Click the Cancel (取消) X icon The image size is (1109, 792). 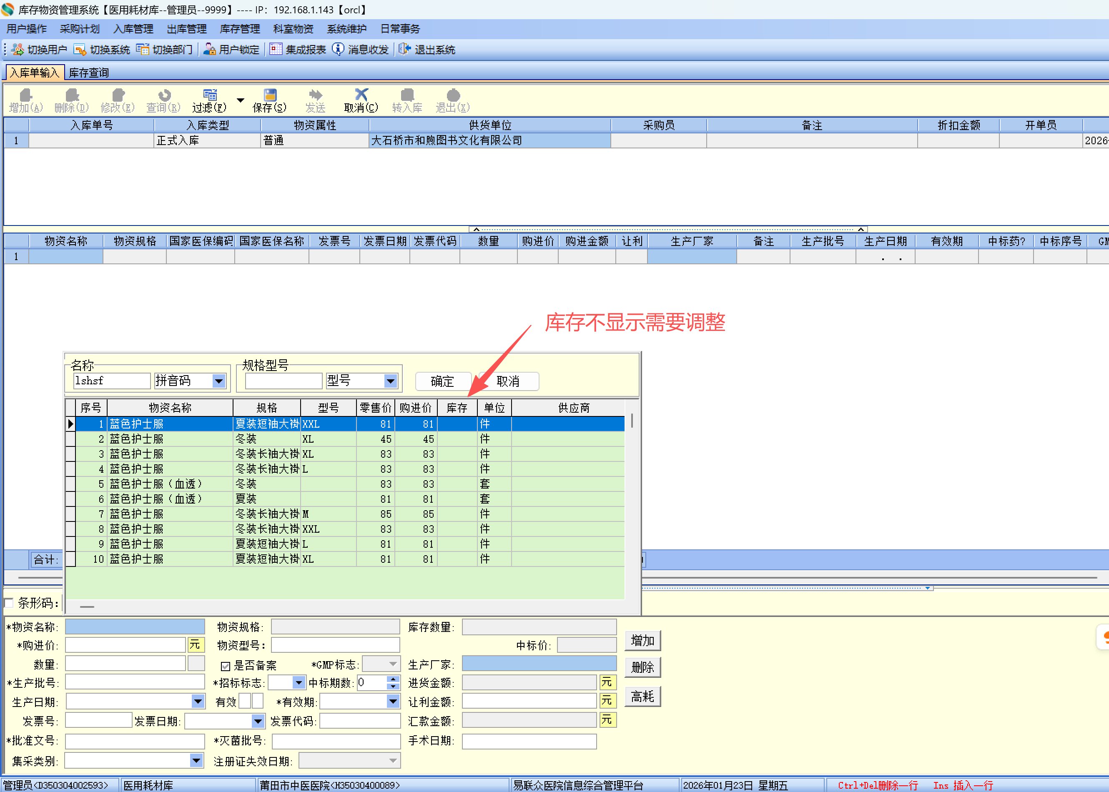(361, 95)
